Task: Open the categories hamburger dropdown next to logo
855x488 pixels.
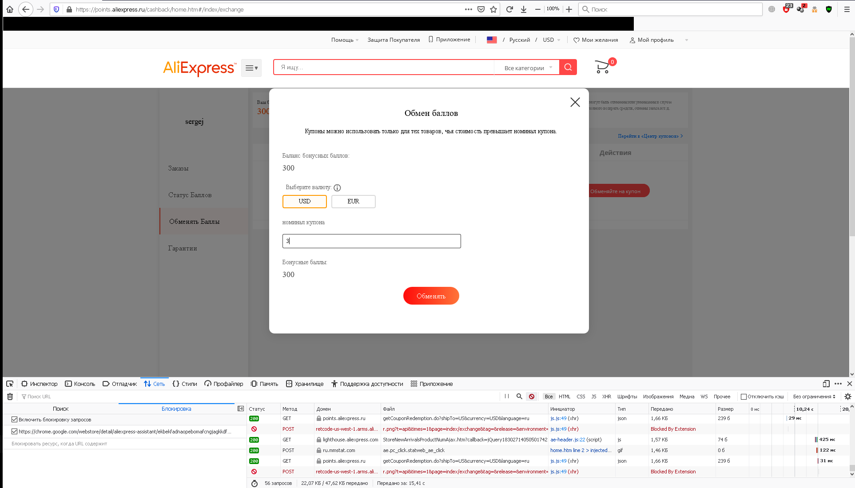Action: (x=251, y=68)
